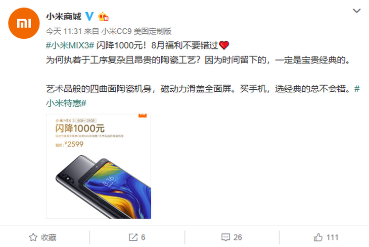Click the 闪降1000元 headline inside the promo image
369x247 pixels.
click(x=80, y=129)
